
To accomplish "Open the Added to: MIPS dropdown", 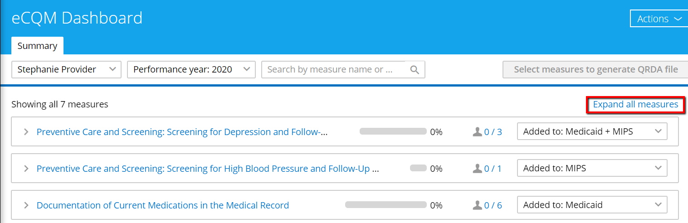I will coord(592,169).
